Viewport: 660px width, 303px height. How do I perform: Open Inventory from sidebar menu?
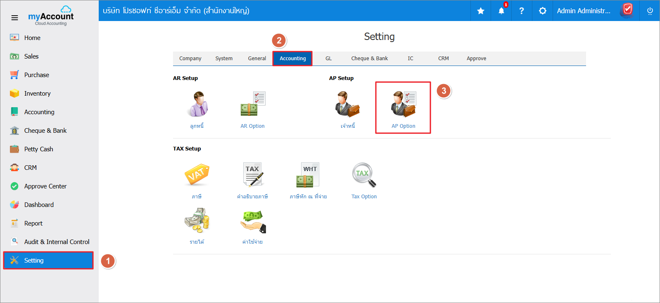[37, 94]
